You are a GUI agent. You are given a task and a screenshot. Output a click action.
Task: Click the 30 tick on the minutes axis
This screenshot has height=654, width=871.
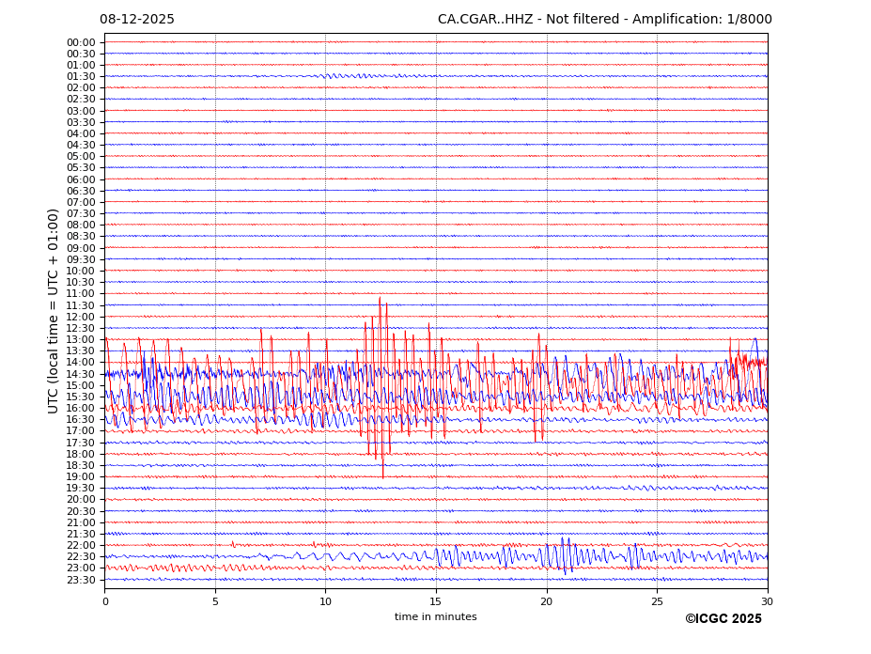pos(767,601)
